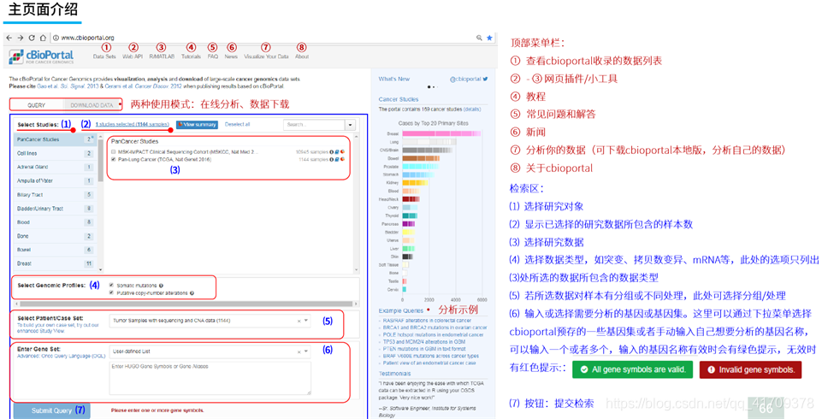Viewport: 822px width, 419px height.
Task: Click the browser back arrow
Action: (9, 38)
